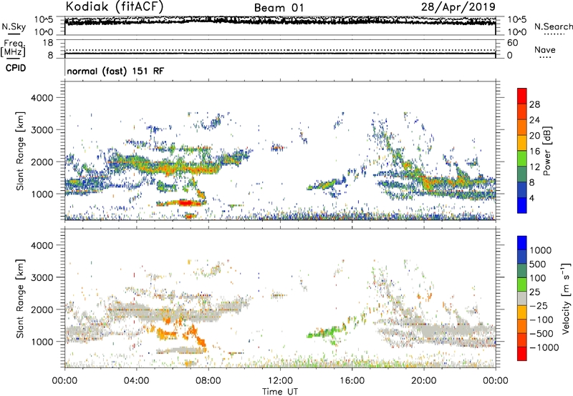Viewport: 573px width, 396px height.
Task: Click the 'Velocity [m s-1]' color bar label
Action: (566, 298)
